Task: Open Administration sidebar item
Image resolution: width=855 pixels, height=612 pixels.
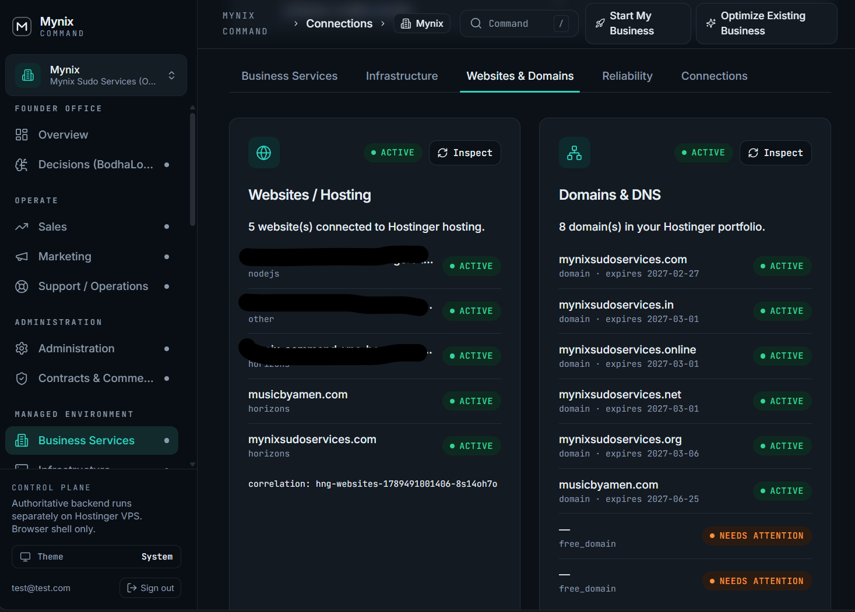Action: click(92, 348)
